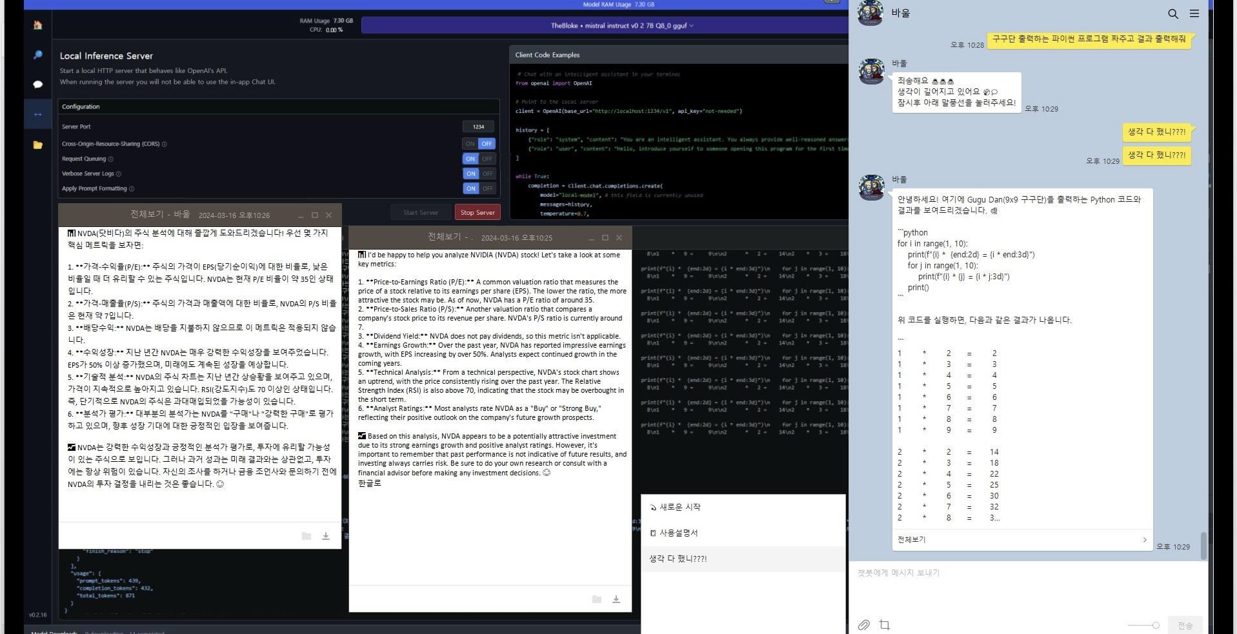Click the RAM Usage 7.30 GB readout
Viewport: 1237px width, 634px height.
326,21
